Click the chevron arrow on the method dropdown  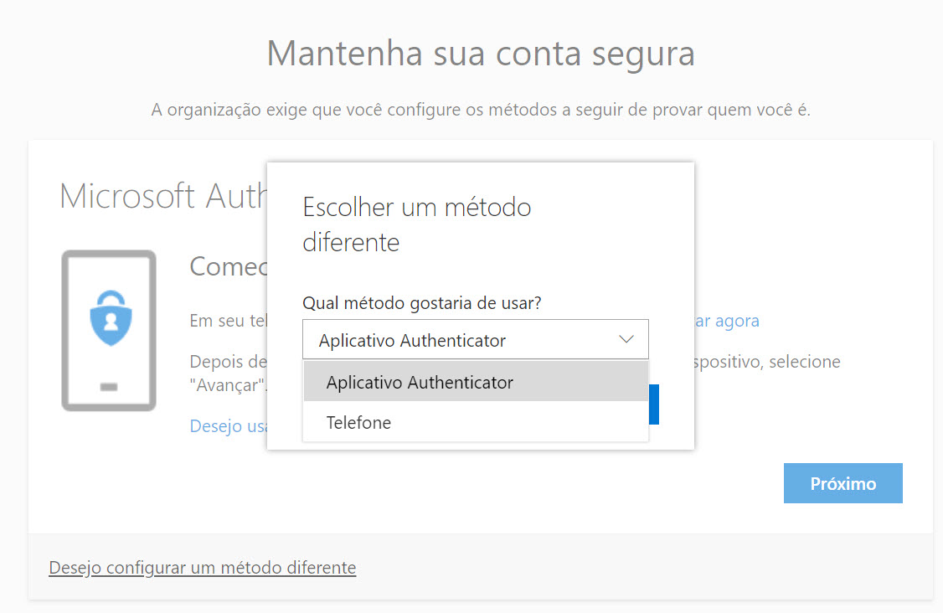pyautogui.click(x=626, y=339)
